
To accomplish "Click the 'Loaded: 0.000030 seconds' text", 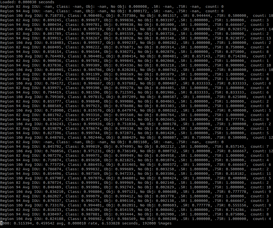I will click(x=27, y=2).
